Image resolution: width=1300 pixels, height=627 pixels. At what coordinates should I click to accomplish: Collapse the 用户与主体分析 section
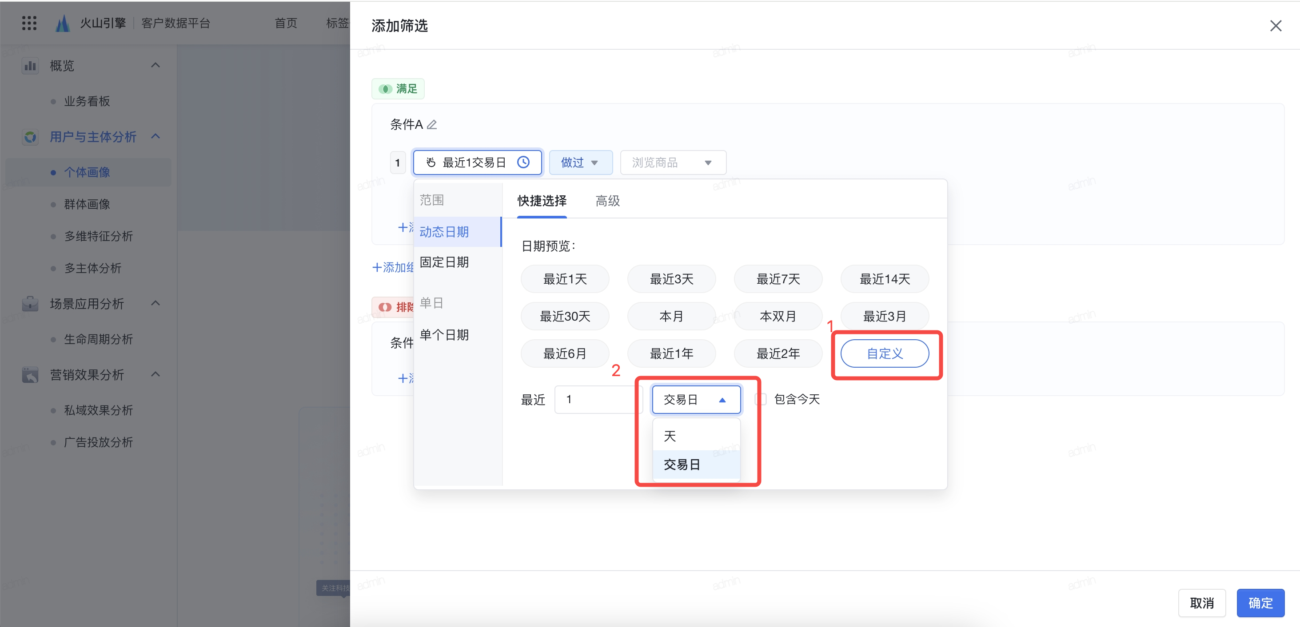156,136
